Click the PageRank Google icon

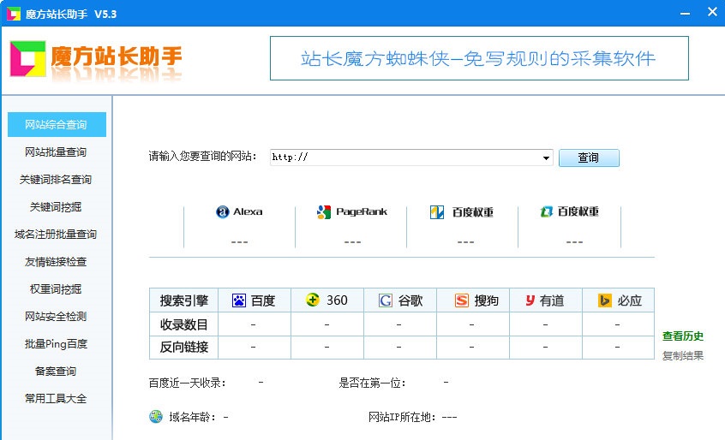click(324, 212)
